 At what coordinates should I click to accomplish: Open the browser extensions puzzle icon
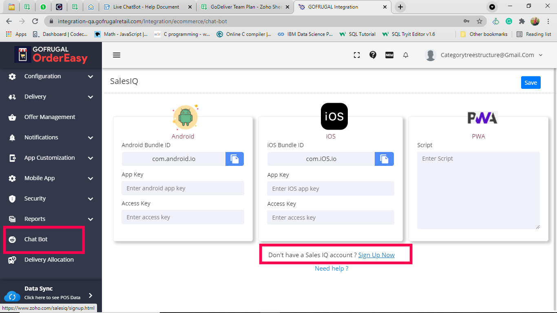[x=522, y=21]
